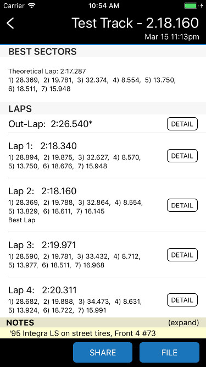Tap the SHARE button

click(103, 353)
